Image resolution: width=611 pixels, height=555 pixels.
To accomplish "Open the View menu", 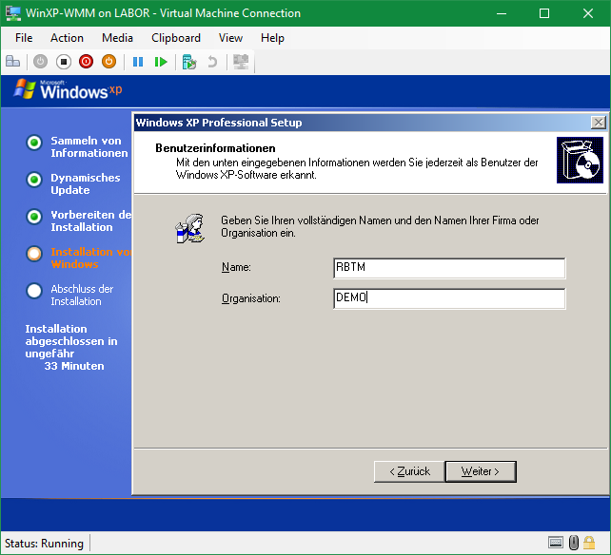I will 230,38.
